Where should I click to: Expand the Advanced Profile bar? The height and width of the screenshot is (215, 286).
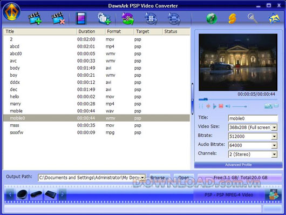coord(238,165)
